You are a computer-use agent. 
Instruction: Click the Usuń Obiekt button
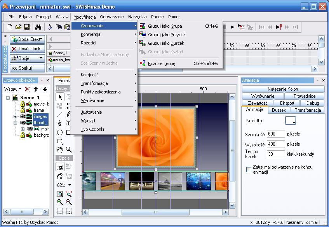pos(27,49)
